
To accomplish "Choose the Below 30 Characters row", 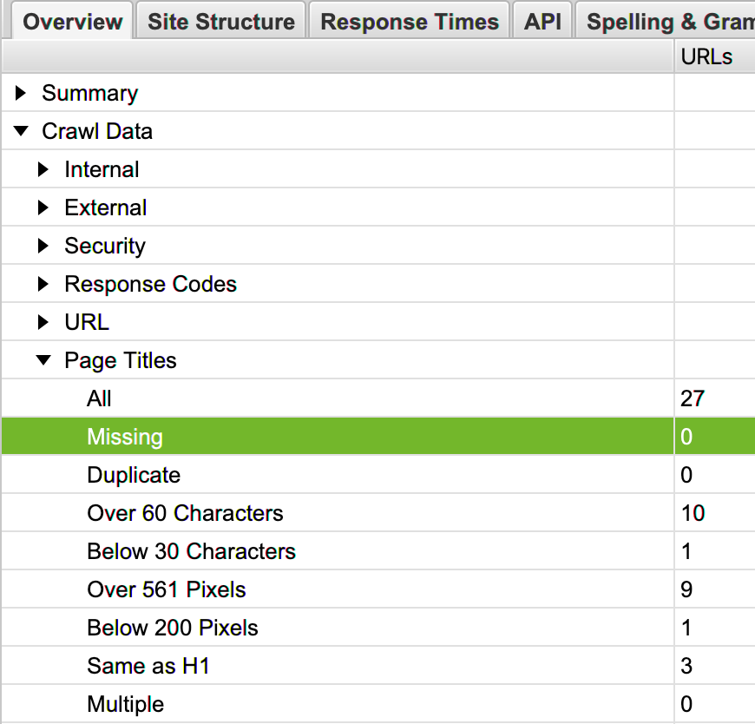I will 191,551.
